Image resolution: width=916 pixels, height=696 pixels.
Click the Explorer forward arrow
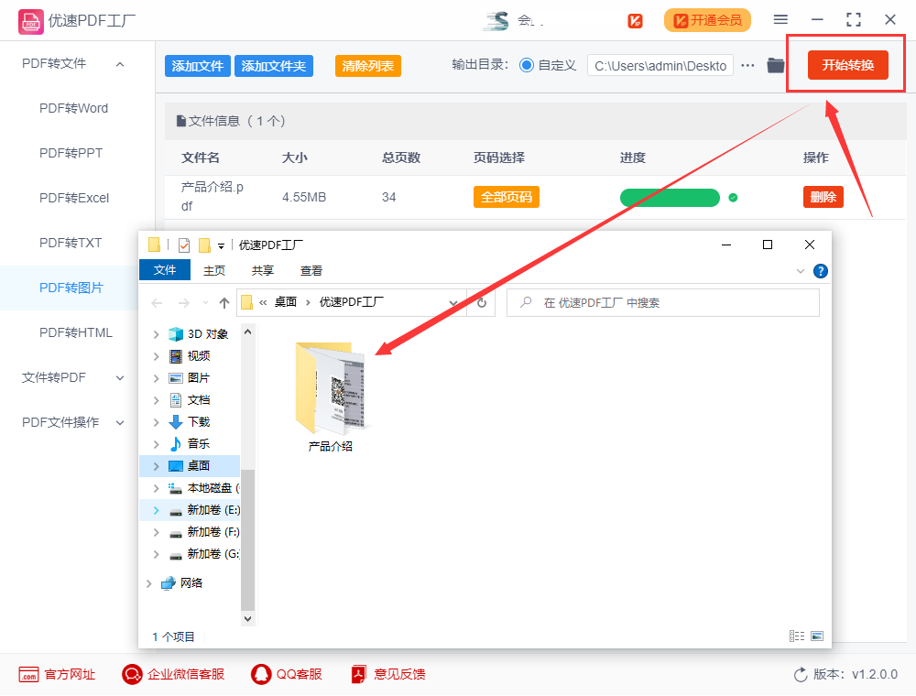tap(183, 302)
